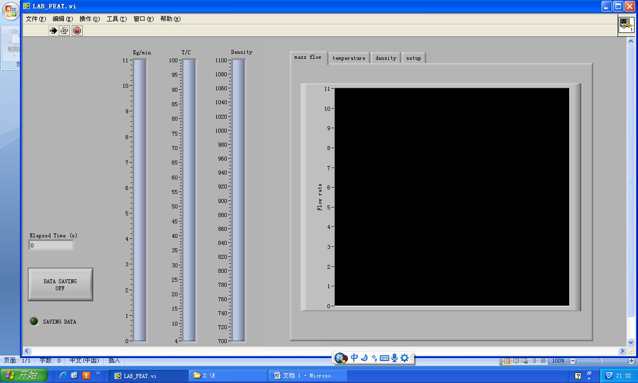Image resolution: width=638 pixels, height=383 pixels.
Task: Click the orange quick launch icon
Action: (x=86, y=376)
